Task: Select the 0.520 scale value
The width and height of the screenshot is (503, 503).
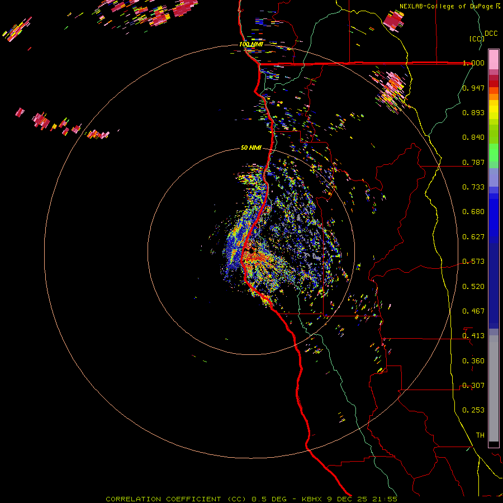Action: 473,287
